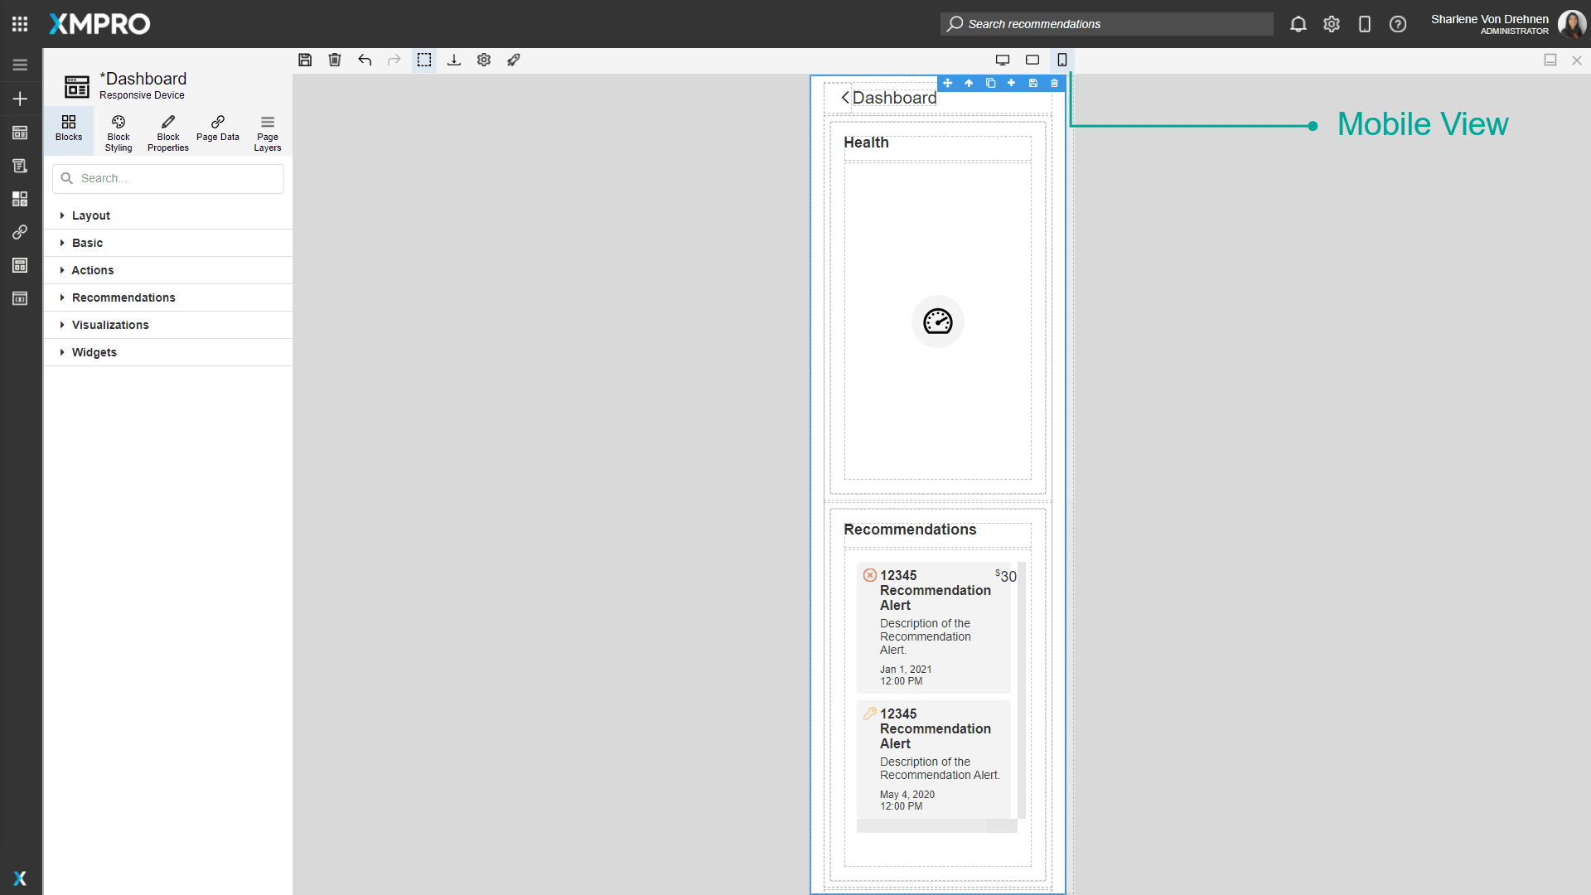
Task: Open the Page Layers tab
Action: coord(267,131)
